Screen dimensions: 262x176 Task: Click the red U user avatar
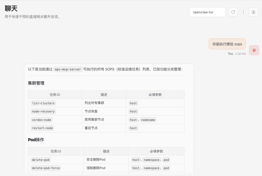254,50
